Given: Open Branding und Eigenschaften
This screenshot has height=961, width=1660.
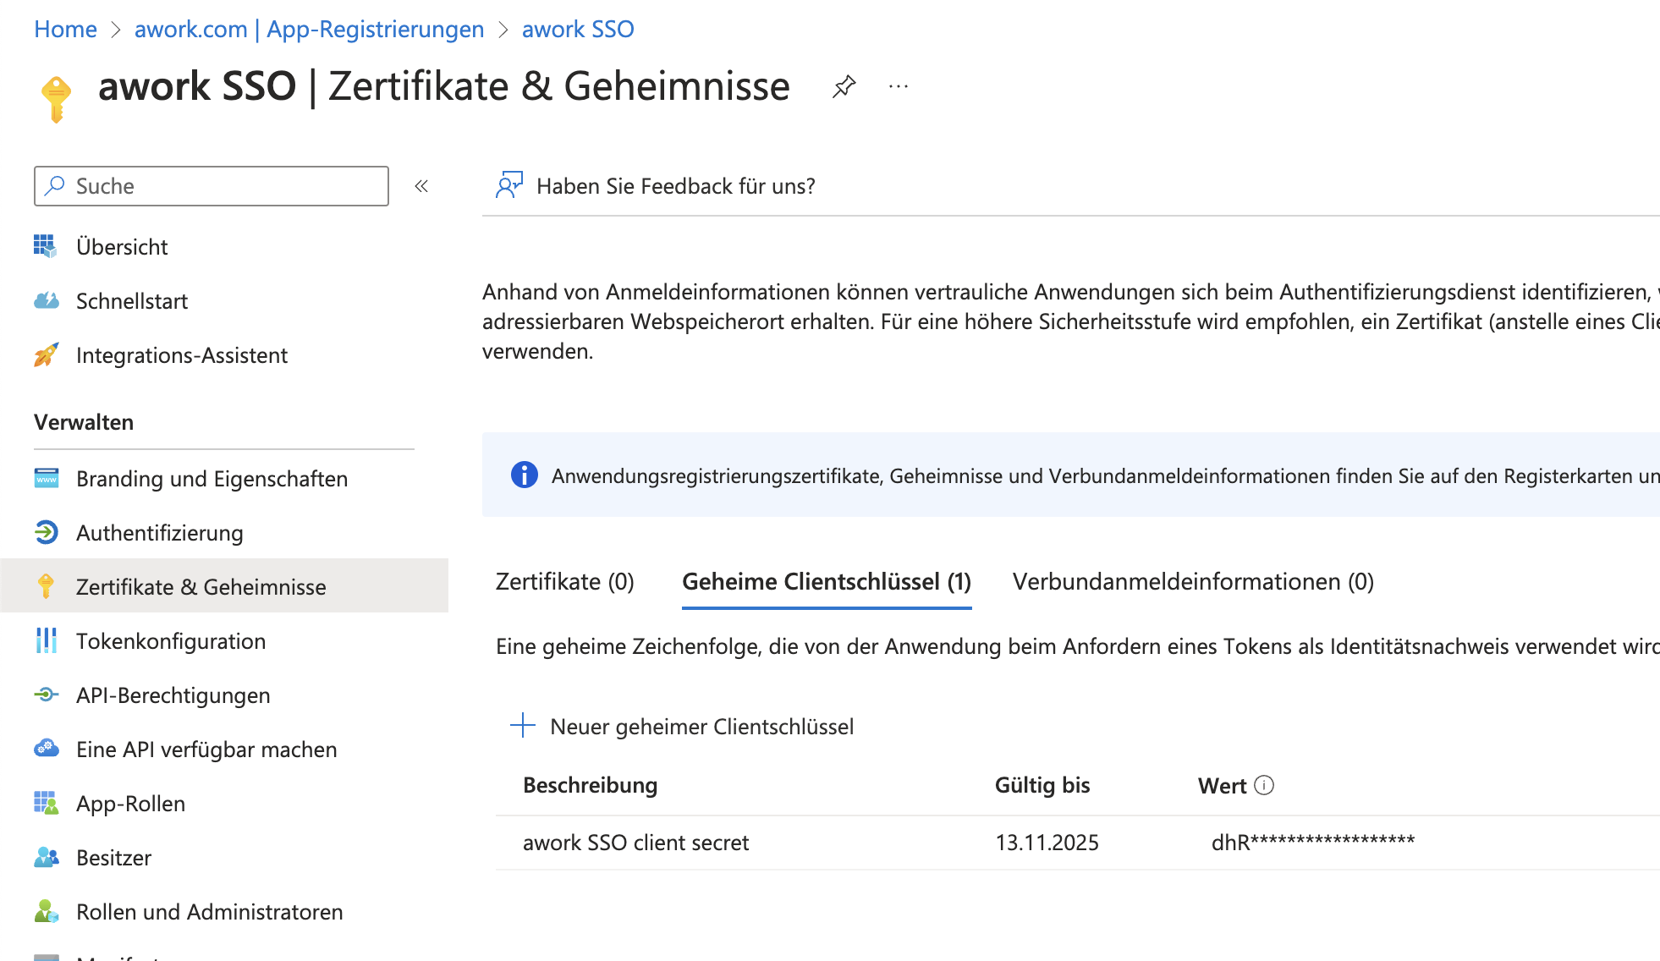Looking at the screenshot, I should click(x=212, y=479).
